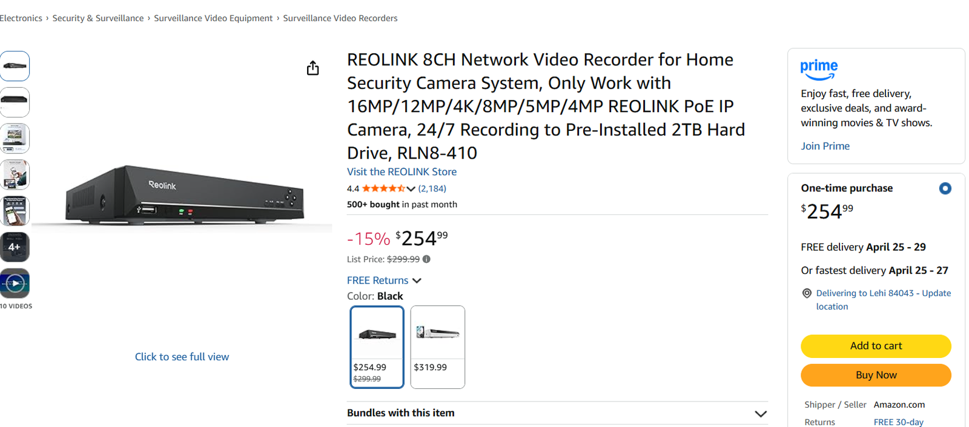The width and height of the screenshot is (969, 427).
Task: Go to Security & Surveillance breadcrumb
Action: (98, 18)
